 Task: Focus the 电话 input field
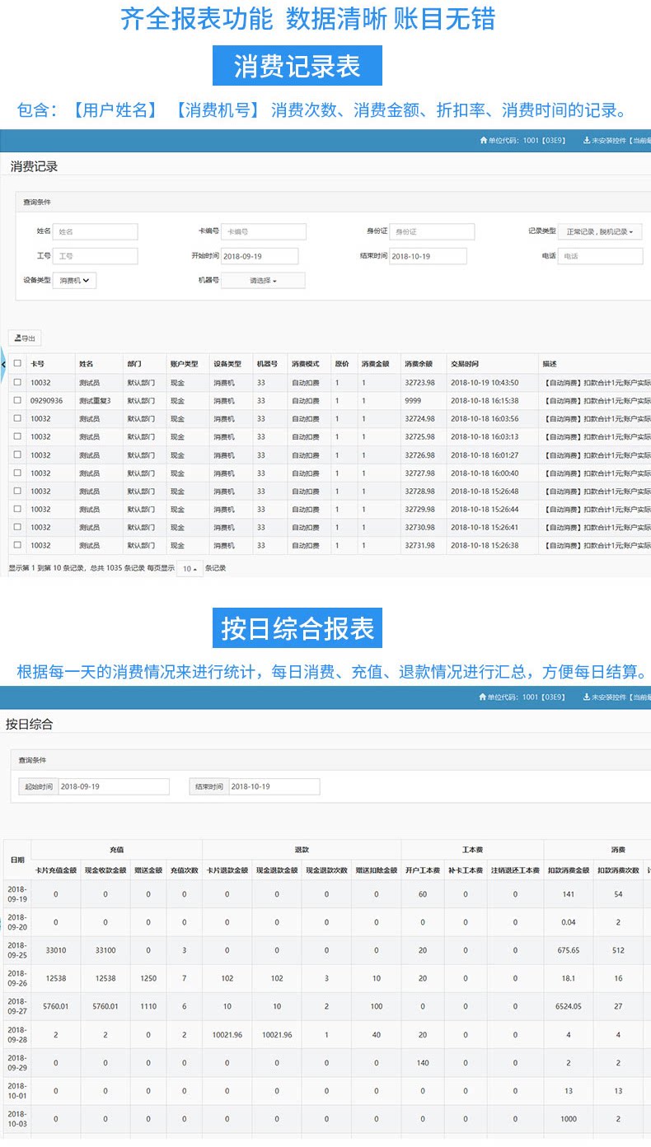click(x=601, y=256)
